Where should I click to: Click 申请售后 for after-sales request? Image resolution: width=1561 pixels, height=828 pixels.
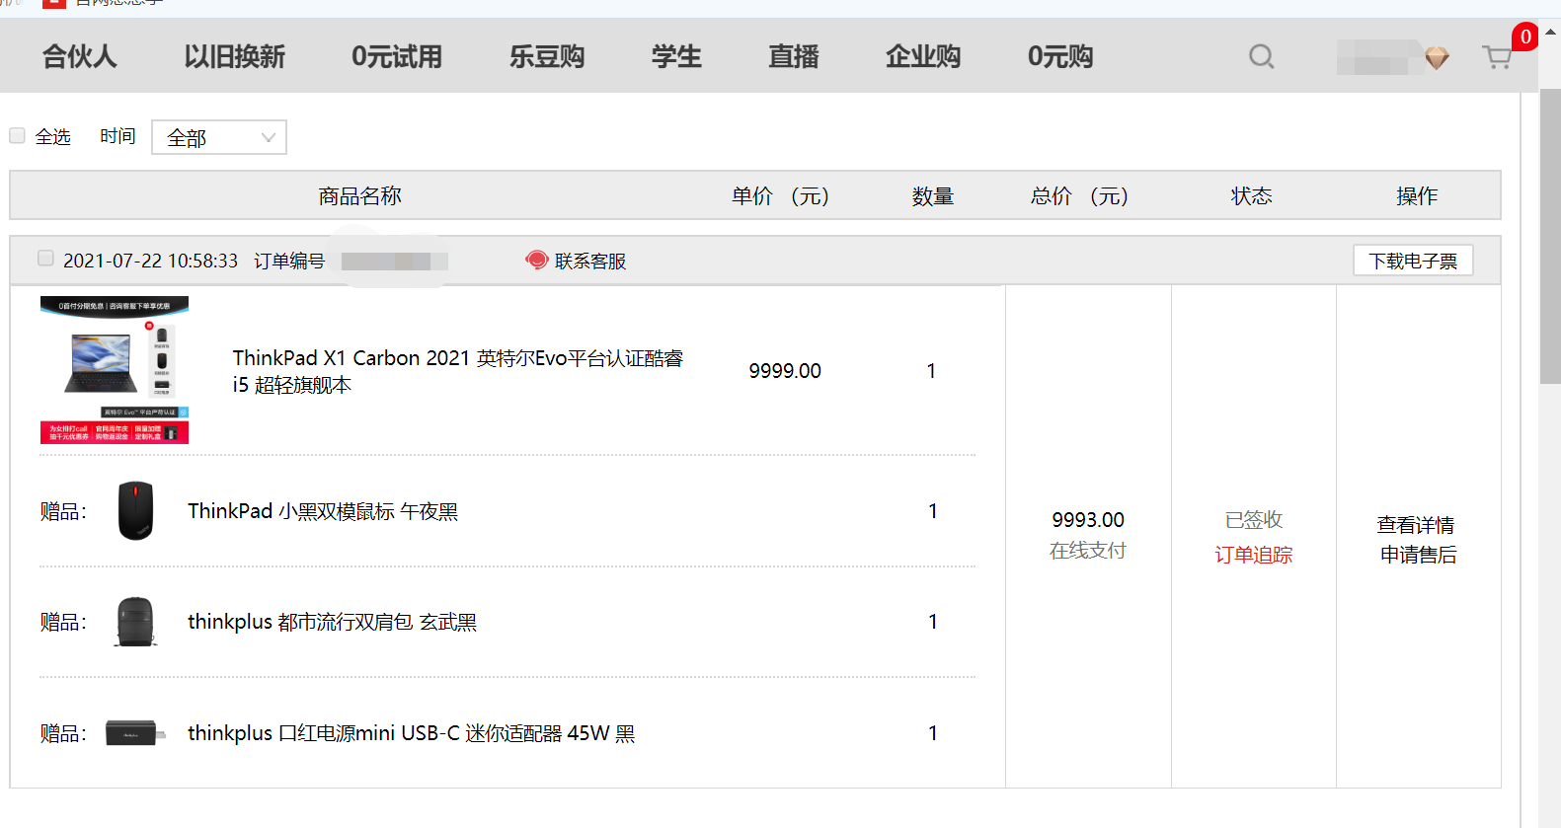(1418, 555)
